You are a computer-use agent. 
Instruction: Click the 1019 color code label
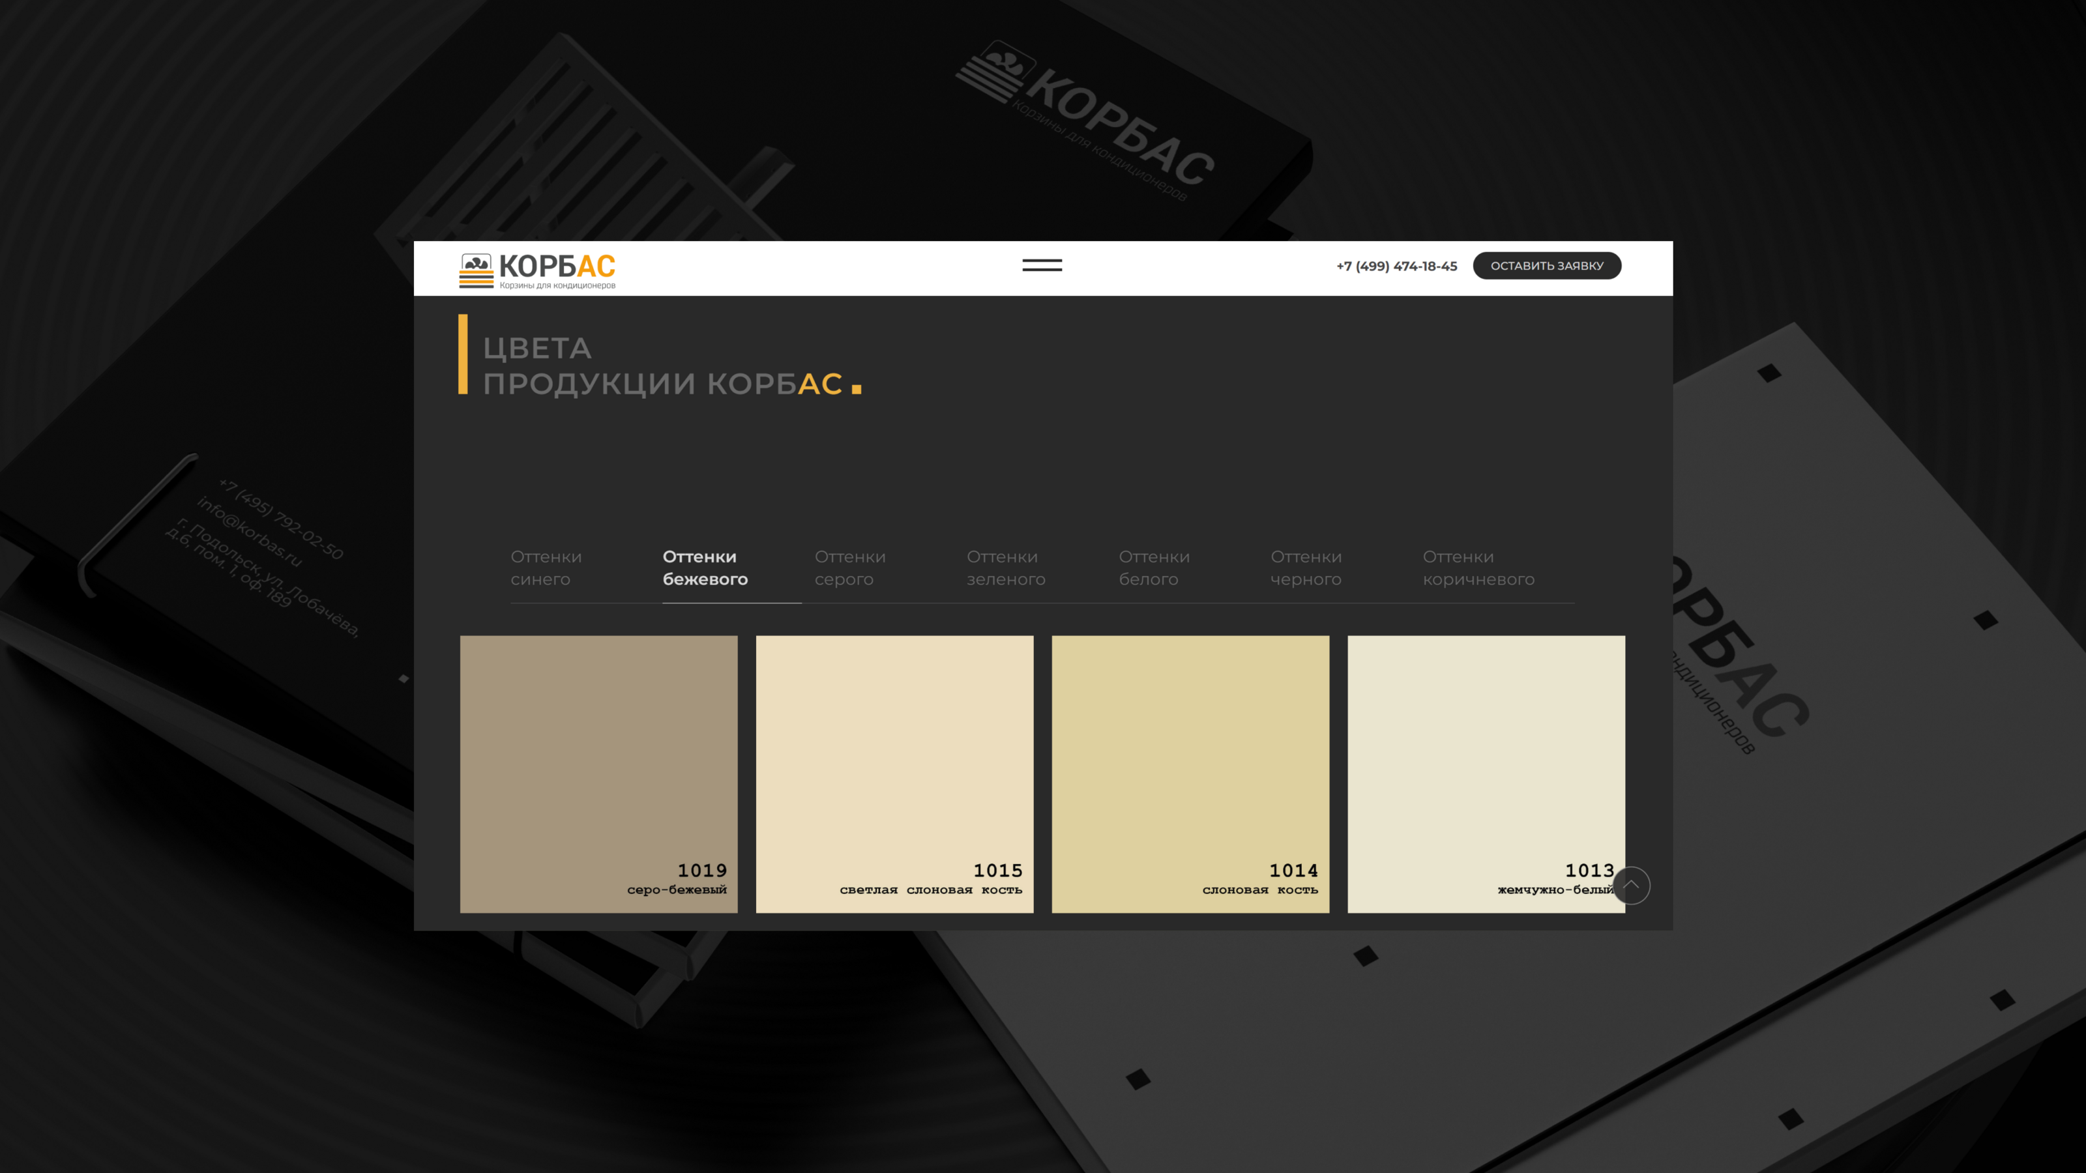[701, 870]
